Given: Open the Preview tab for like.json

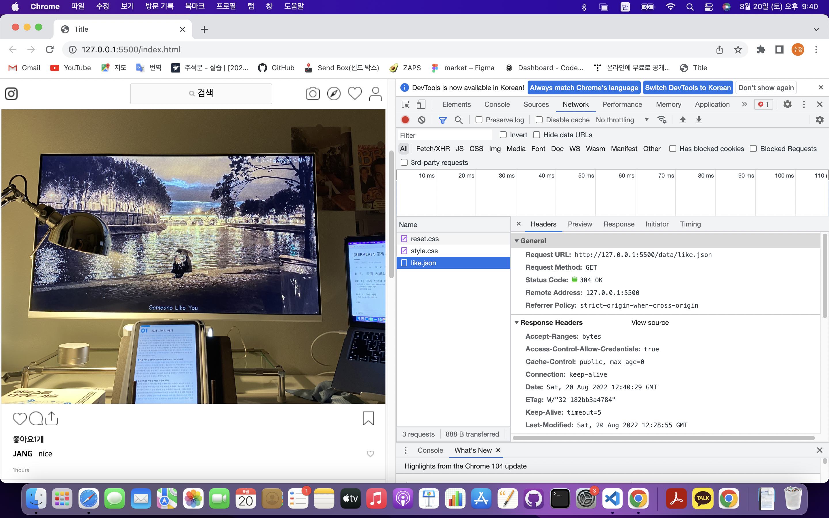Looking at the screenshot, I should (580, 224).
